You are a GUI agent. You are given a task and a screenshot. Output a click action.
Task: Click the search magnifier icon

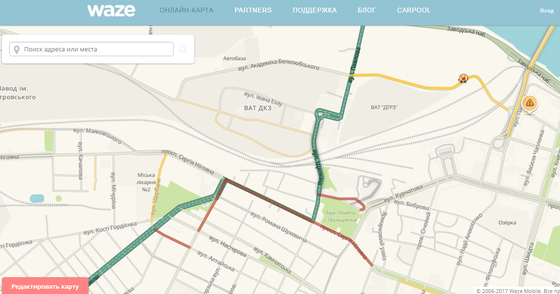pos(183,49)
